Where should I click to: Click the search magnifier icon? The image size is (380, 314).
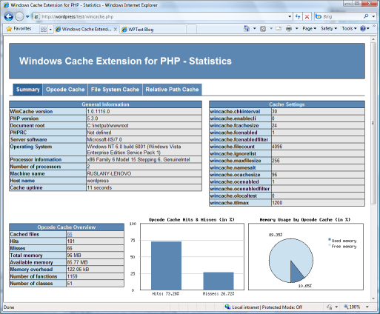[366, 16]
